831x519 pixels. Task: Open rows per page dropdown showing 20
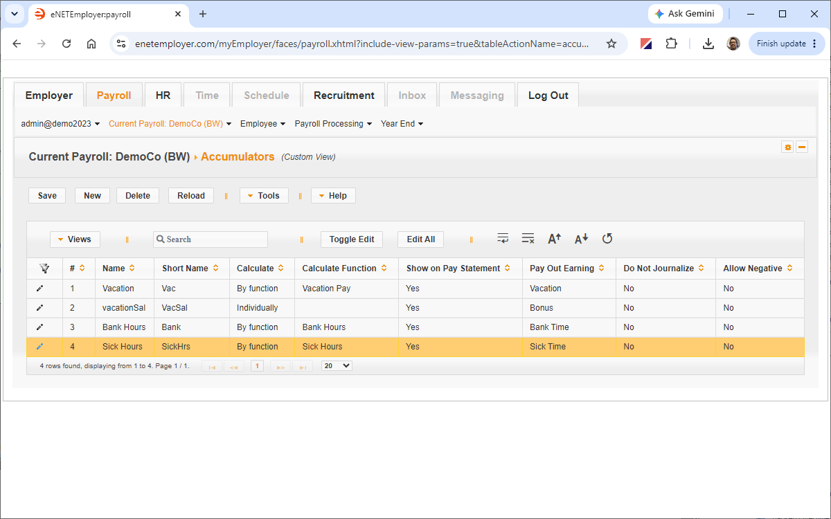pos(337,365)
